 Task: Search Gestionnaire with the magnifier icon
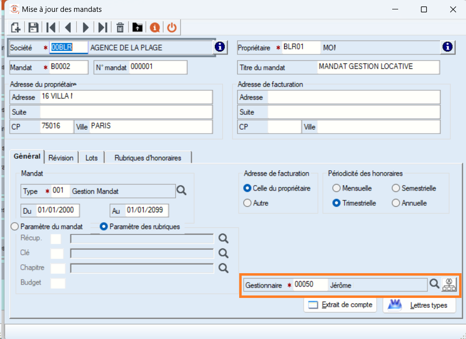coord(434,284)
